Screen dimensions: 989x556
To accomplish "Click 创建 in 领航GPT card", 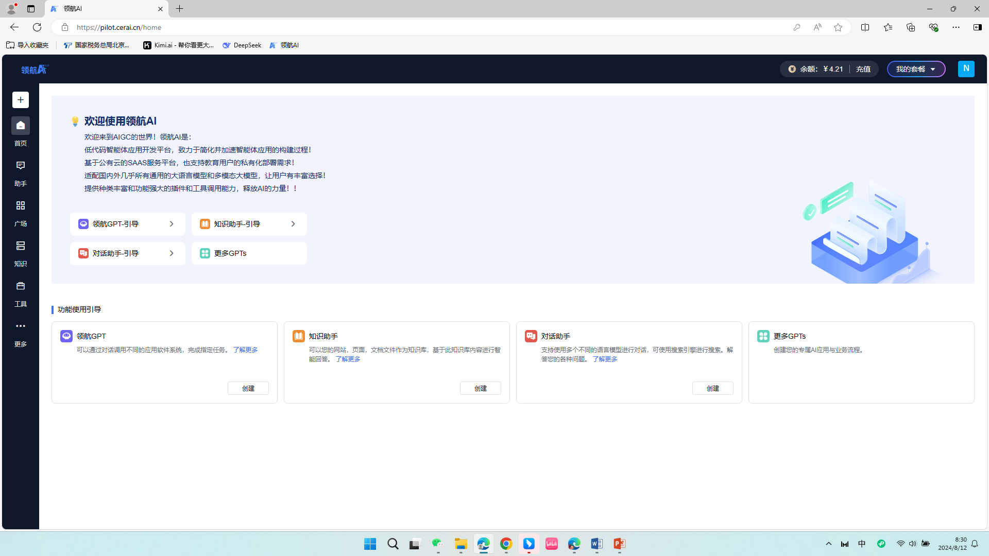I will point(248,388).
